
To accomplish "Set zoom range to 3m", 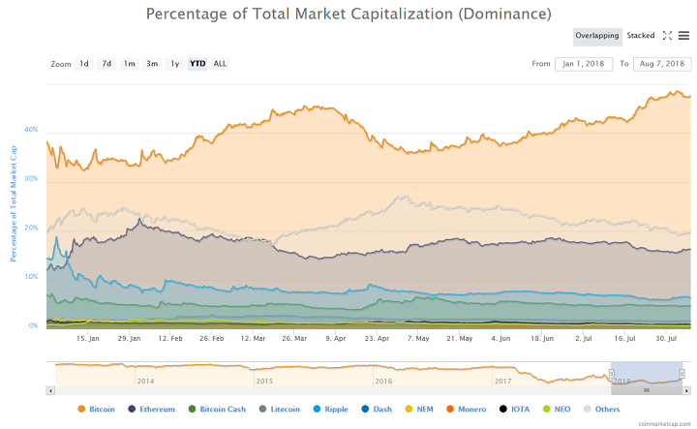I will pyautogui.click(x=152, y=64).
